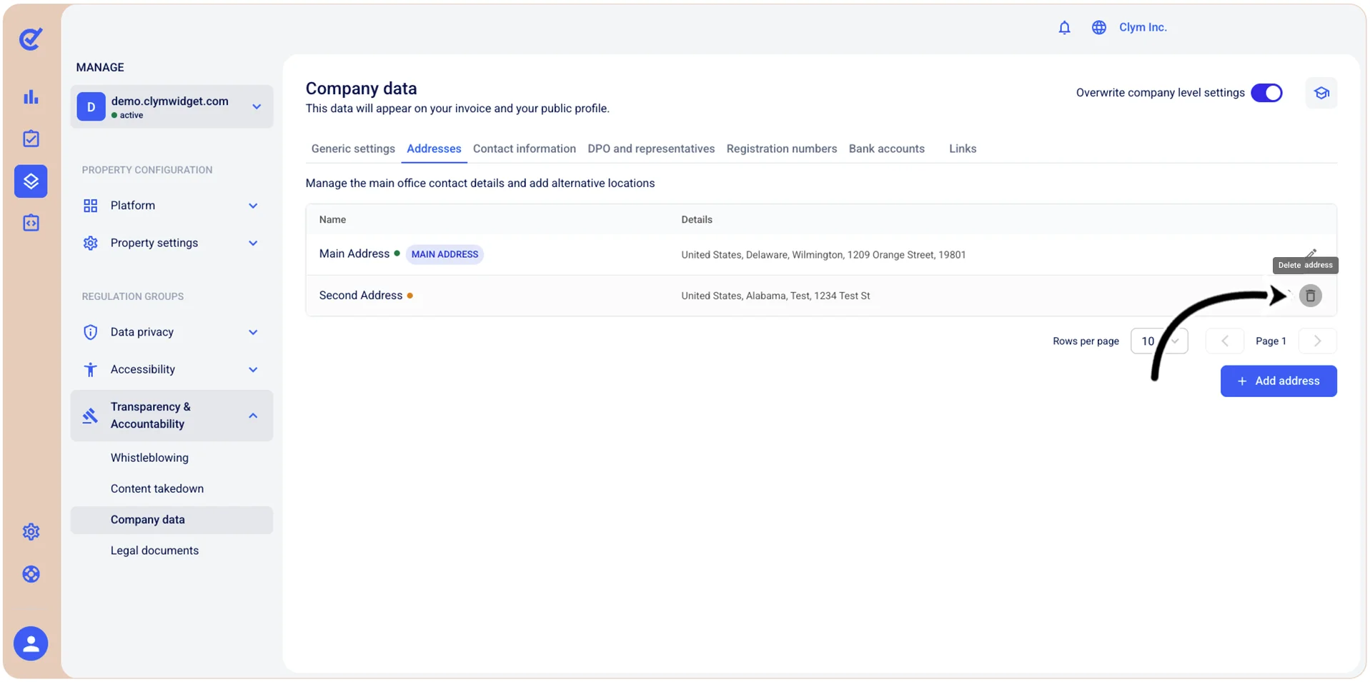Click the Clym logo icon

coord(31,39)
